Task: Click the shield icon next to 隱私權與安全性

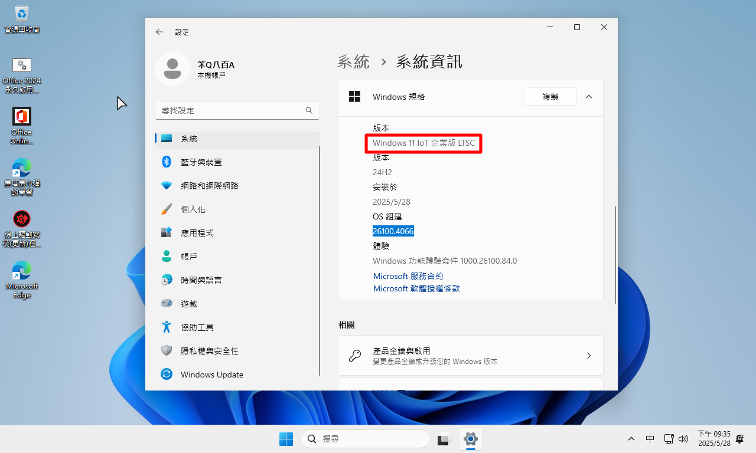Action: (167, 351)
